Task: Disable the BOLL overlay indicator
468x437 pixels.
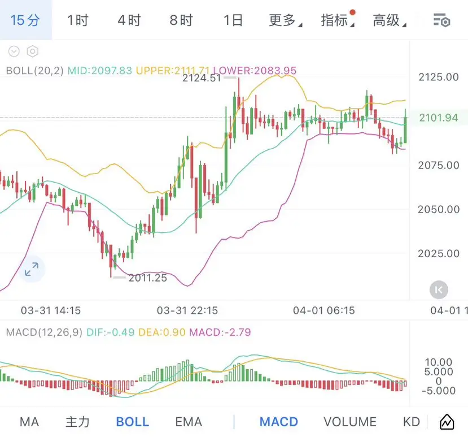Action: [x=132, y=422]
